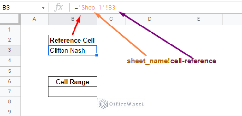Select column D header
Screen dimensions: 242x116
click(x=150, y=19)
